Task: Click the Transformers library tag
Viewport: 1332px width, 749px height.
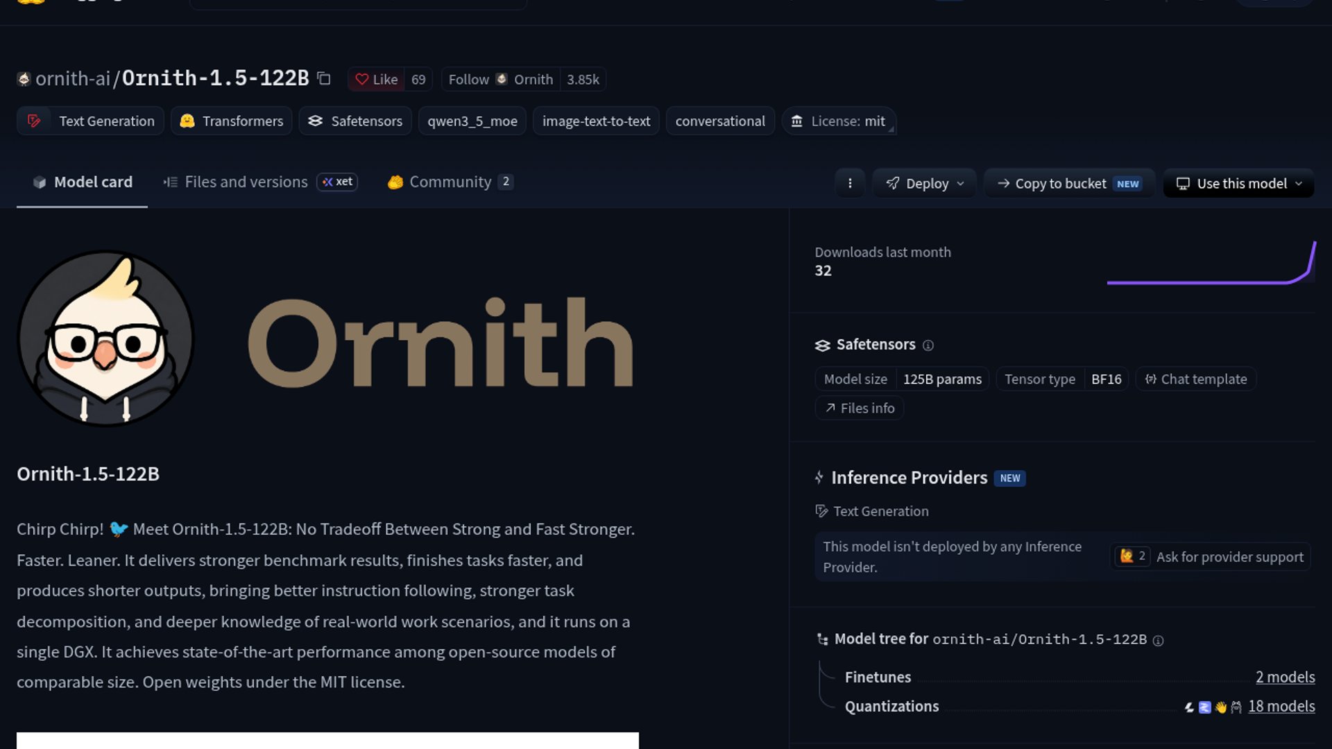Action: (x=231, y=121)
